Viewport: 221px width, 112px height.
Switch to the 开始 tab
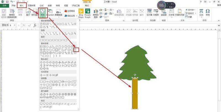pyautogui.click(x=13, y=5)
